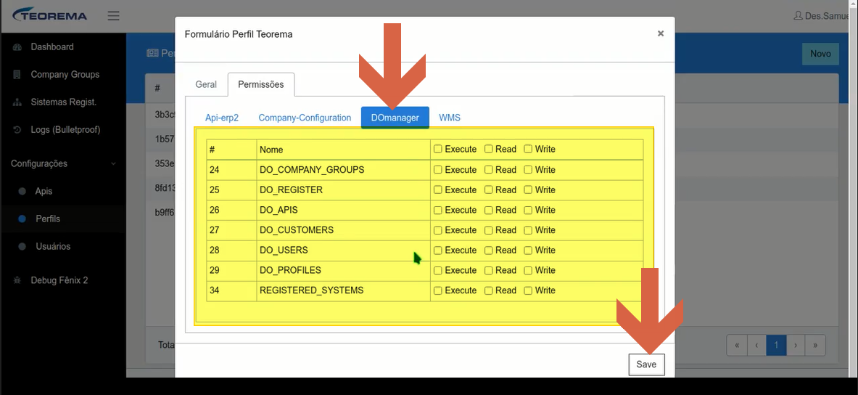This screenshot has width=858, height=395.
Task: Enable Write for DO_REGISTER
Action: [x=528, y=190]
